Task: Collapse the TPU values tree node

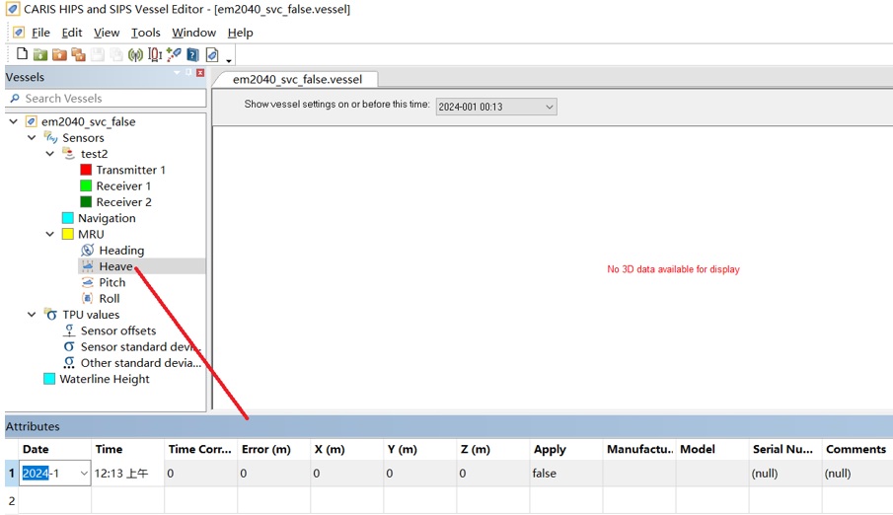Action: 32,314
